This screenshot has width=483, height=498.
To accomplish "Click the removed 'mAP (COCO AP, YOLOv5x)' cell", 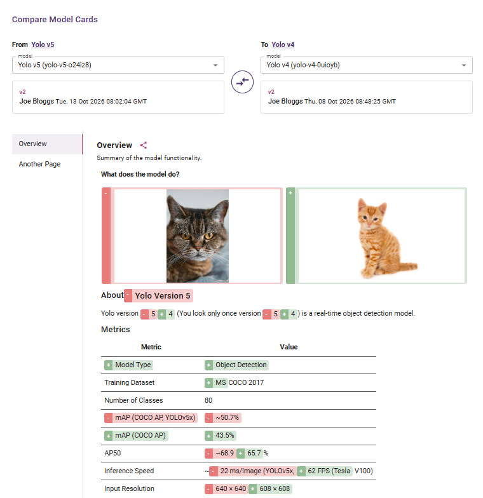I will pos(151,418).
